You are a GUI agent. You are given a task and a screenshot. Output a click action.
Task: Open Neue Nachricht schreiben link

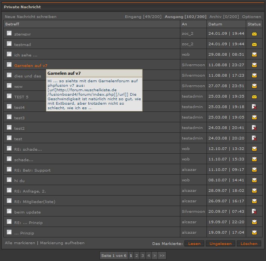(x=31, y=17)
